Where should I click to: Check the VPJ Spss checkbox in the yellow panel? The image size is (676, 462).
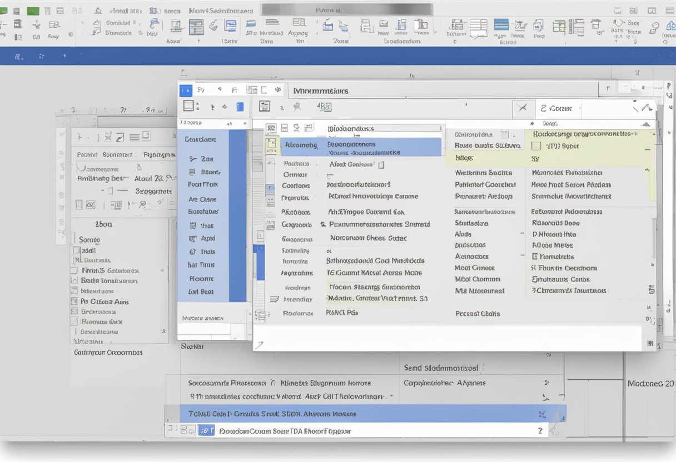click(538, 145)
